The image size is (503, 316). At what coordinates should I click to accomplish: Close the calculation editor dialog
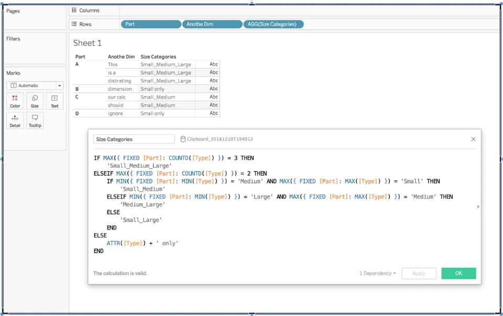[473, 139]
